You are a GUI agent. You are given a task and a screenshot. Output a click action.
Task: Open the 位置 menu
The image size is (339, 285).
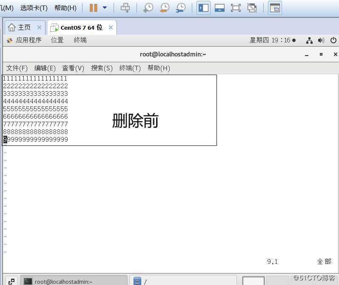click(x=57, y=40)
